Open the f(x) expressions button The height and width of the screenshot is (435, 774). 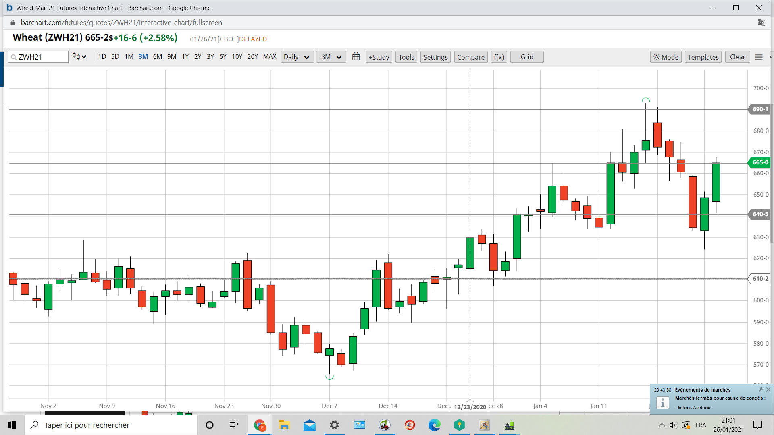[x=499, y=57]
